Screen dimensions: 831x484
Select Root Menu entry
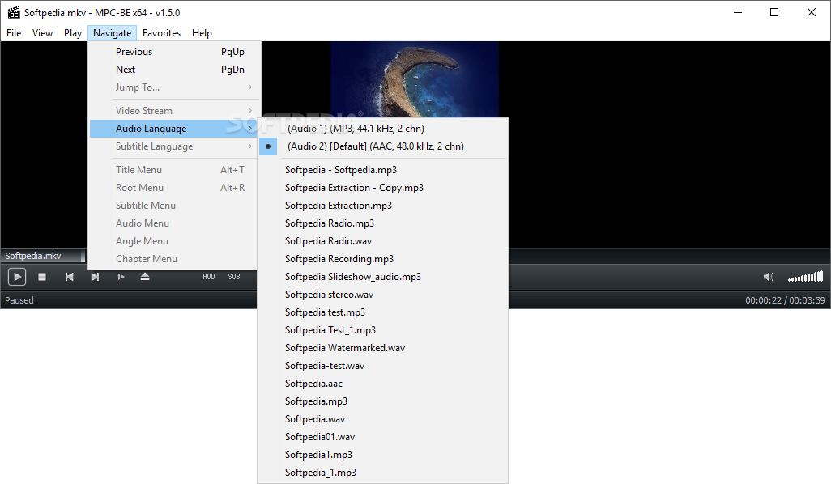tap(175, 188)
